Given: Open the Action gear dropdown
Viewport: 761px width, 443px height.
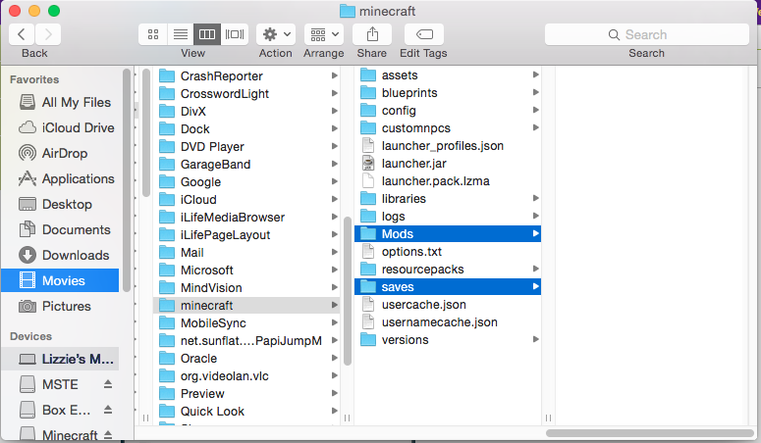Looking at the screenshot, I should [276, 34].
